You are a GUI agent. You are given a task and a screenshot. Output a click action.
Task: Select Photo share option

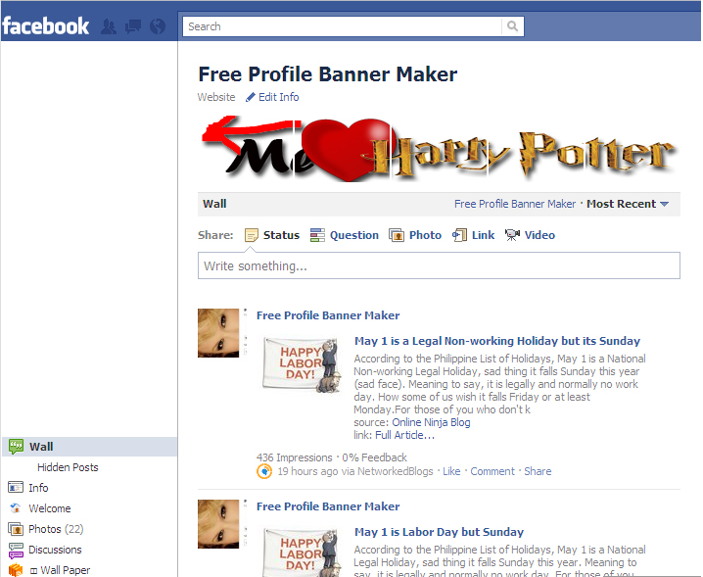pos(425,235)
